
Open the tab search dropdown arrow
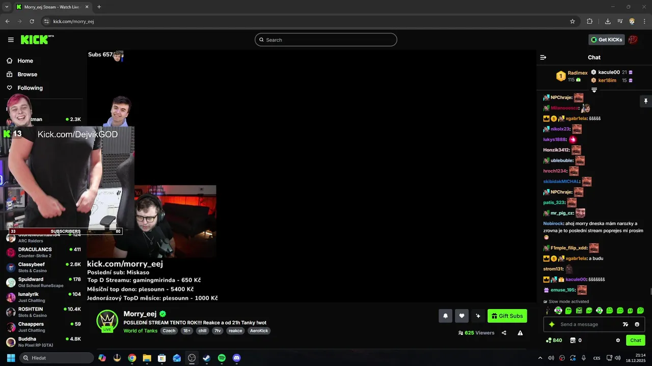(7, 7)
